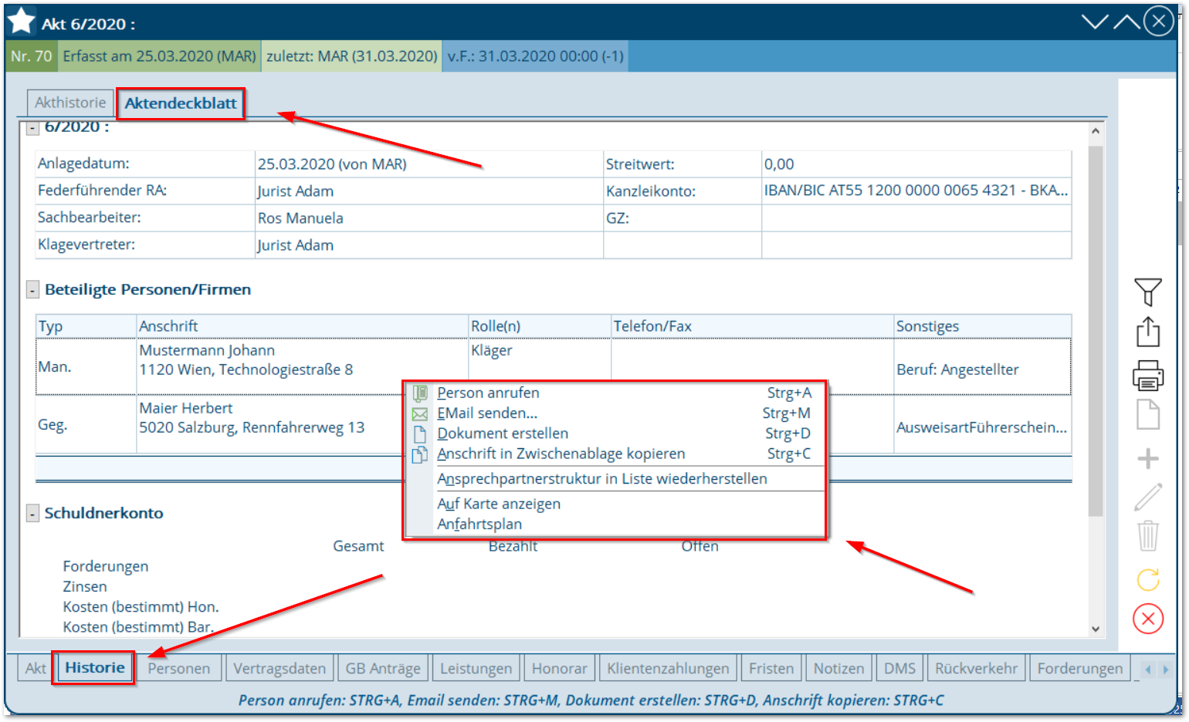Click scrollbar down arrow in Aktendeckblatt
1189x722 pixels.
coord(1096,629)
